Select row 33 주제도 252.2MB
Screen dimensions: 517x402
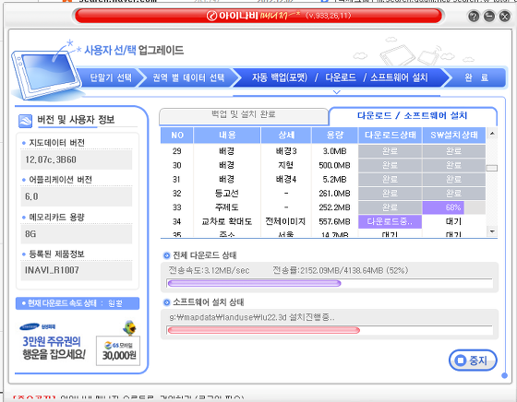coord(323,207)
